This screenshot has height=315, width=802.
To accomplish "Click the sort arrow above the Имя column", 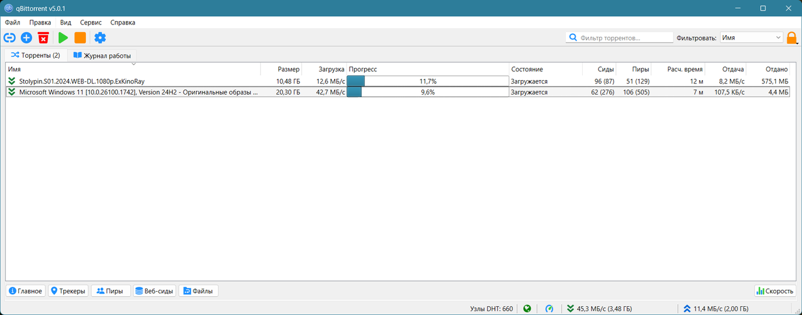I will (133, 63).
